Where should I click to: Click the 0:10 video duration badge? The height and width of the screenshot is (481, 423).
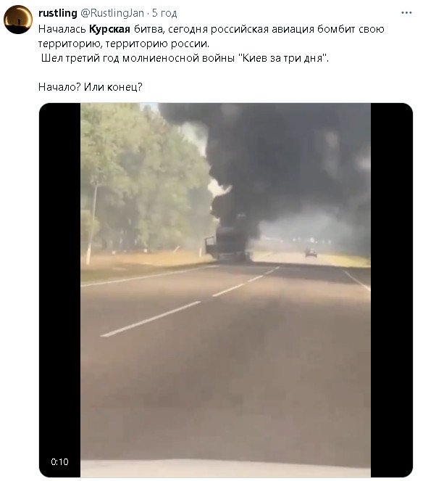[x=59, y=461]
